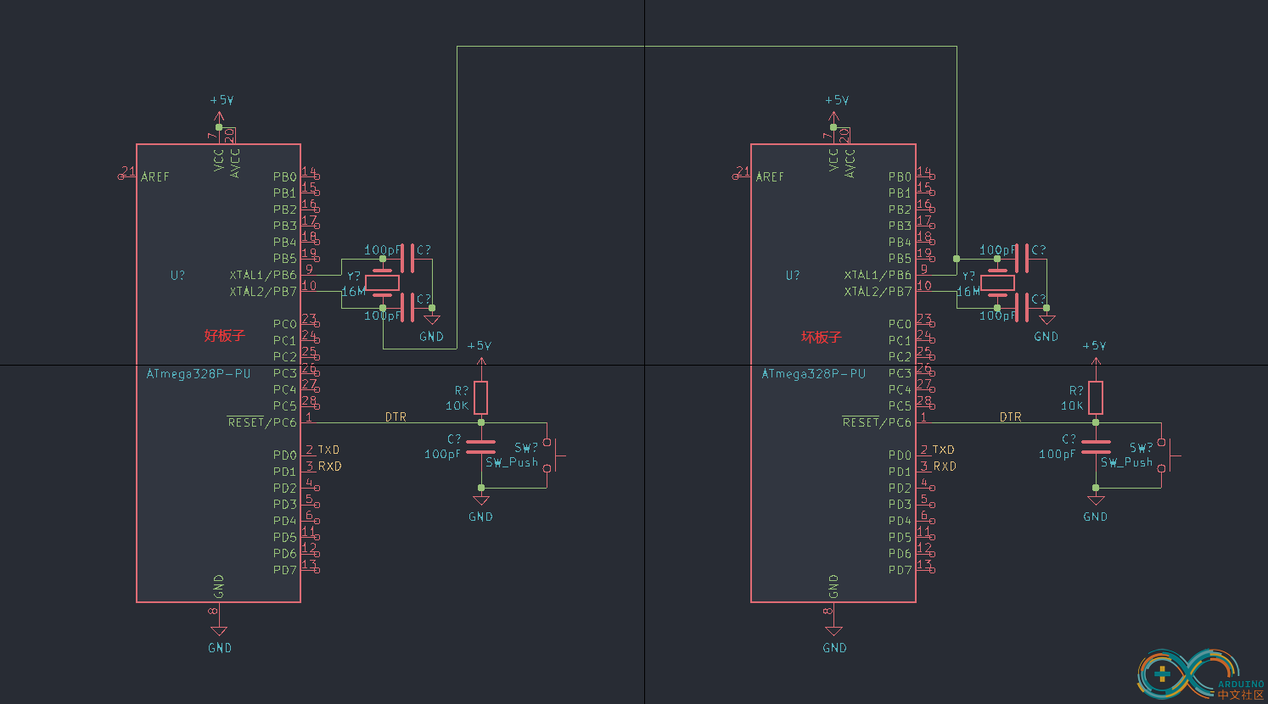The width and height of the screenshot is (1268, 704).
Task: Click GND symbol under pin 8 of 坏板子
Action: click(834, 638)
